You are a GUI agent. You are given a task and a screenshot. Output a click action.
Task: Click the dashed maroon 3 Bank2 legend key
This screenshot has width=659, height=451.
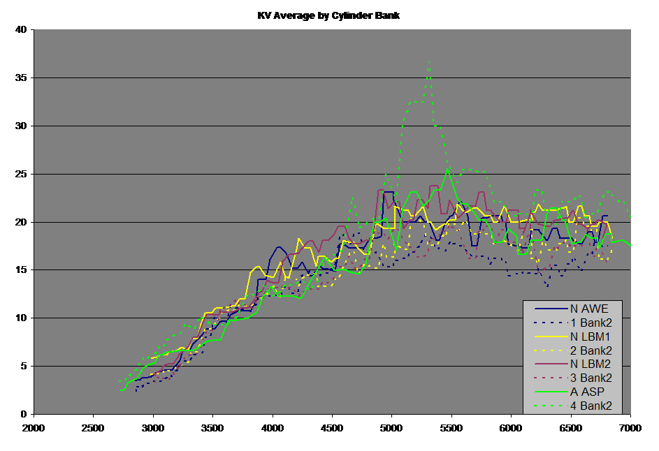click(x=550, y=378)
